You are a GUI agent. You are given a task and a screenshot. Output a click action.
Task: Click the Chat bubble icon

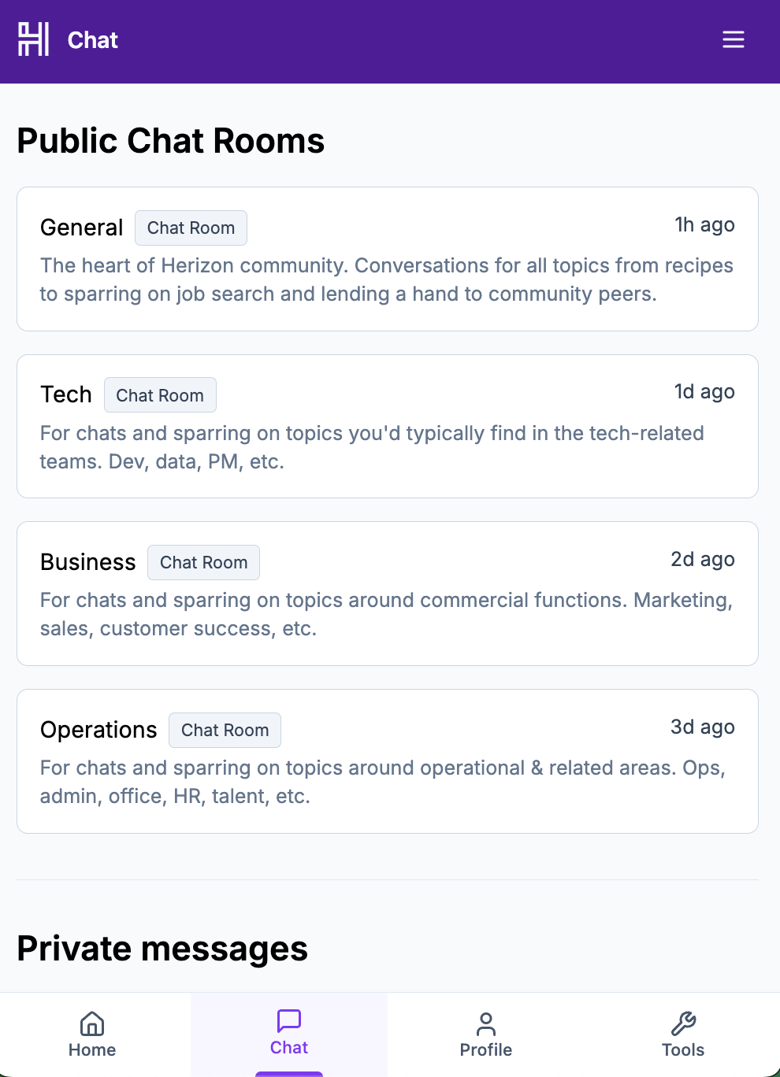point(289,1020)
